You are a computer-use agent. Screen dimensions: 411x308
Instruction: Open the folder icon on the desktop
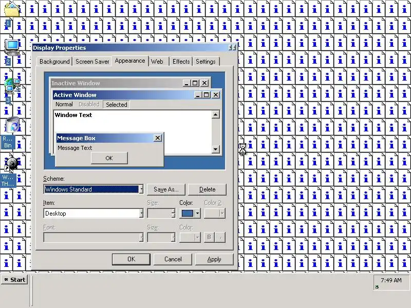tap(12, 10)
